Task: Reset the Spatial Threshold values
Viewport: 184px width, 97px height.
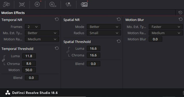Action: click(119, 41)
